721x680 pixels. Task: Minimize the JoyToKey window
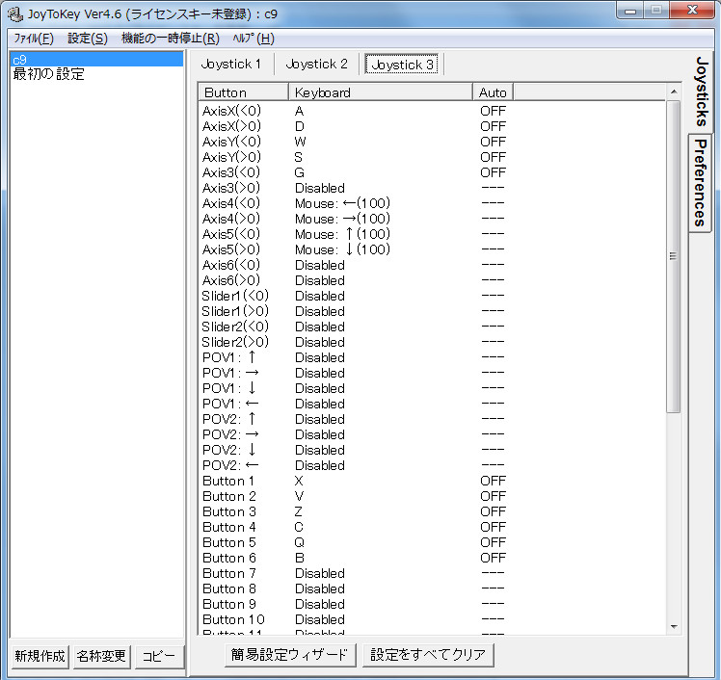630,11
